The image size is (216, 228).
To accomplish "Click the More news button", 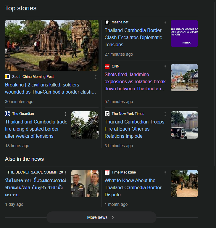I will tap(101, 217).
